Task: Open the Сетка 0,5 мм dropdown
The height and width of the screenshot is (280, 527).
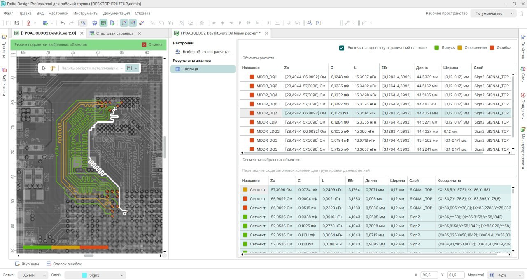Action: click(x=33, y=275)
